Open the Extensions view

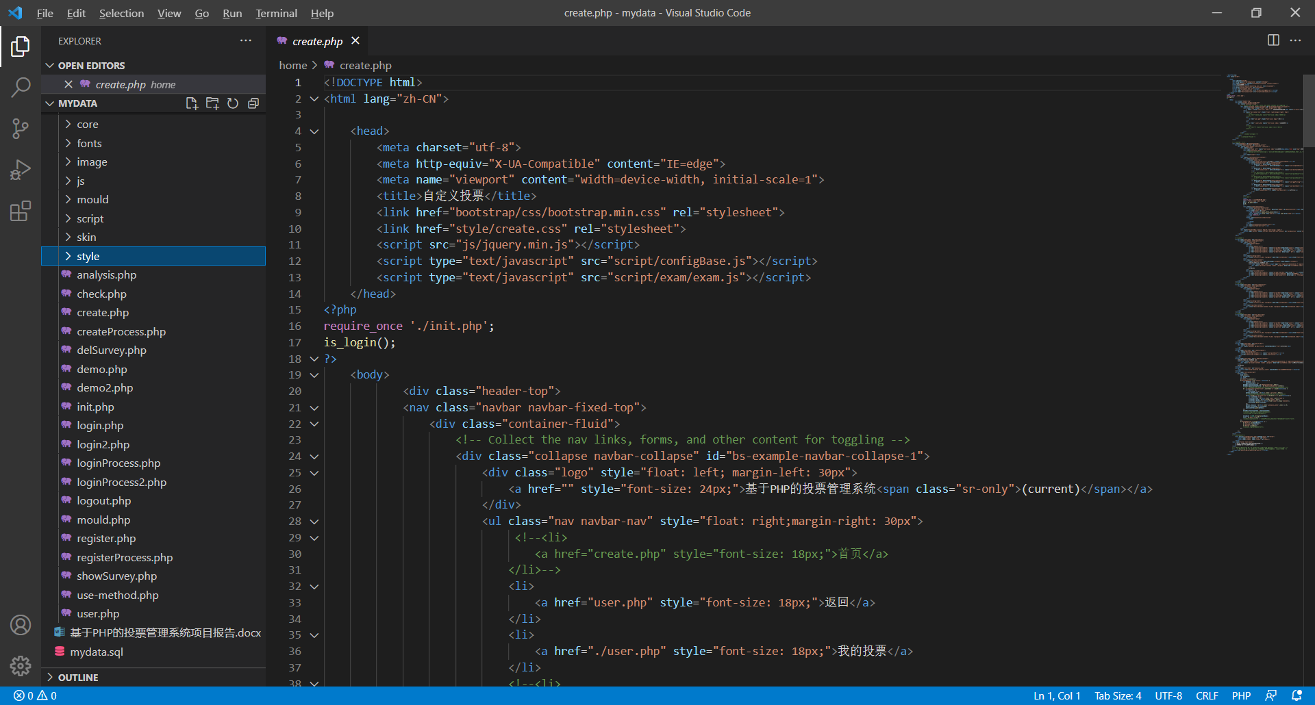[21, 211]
